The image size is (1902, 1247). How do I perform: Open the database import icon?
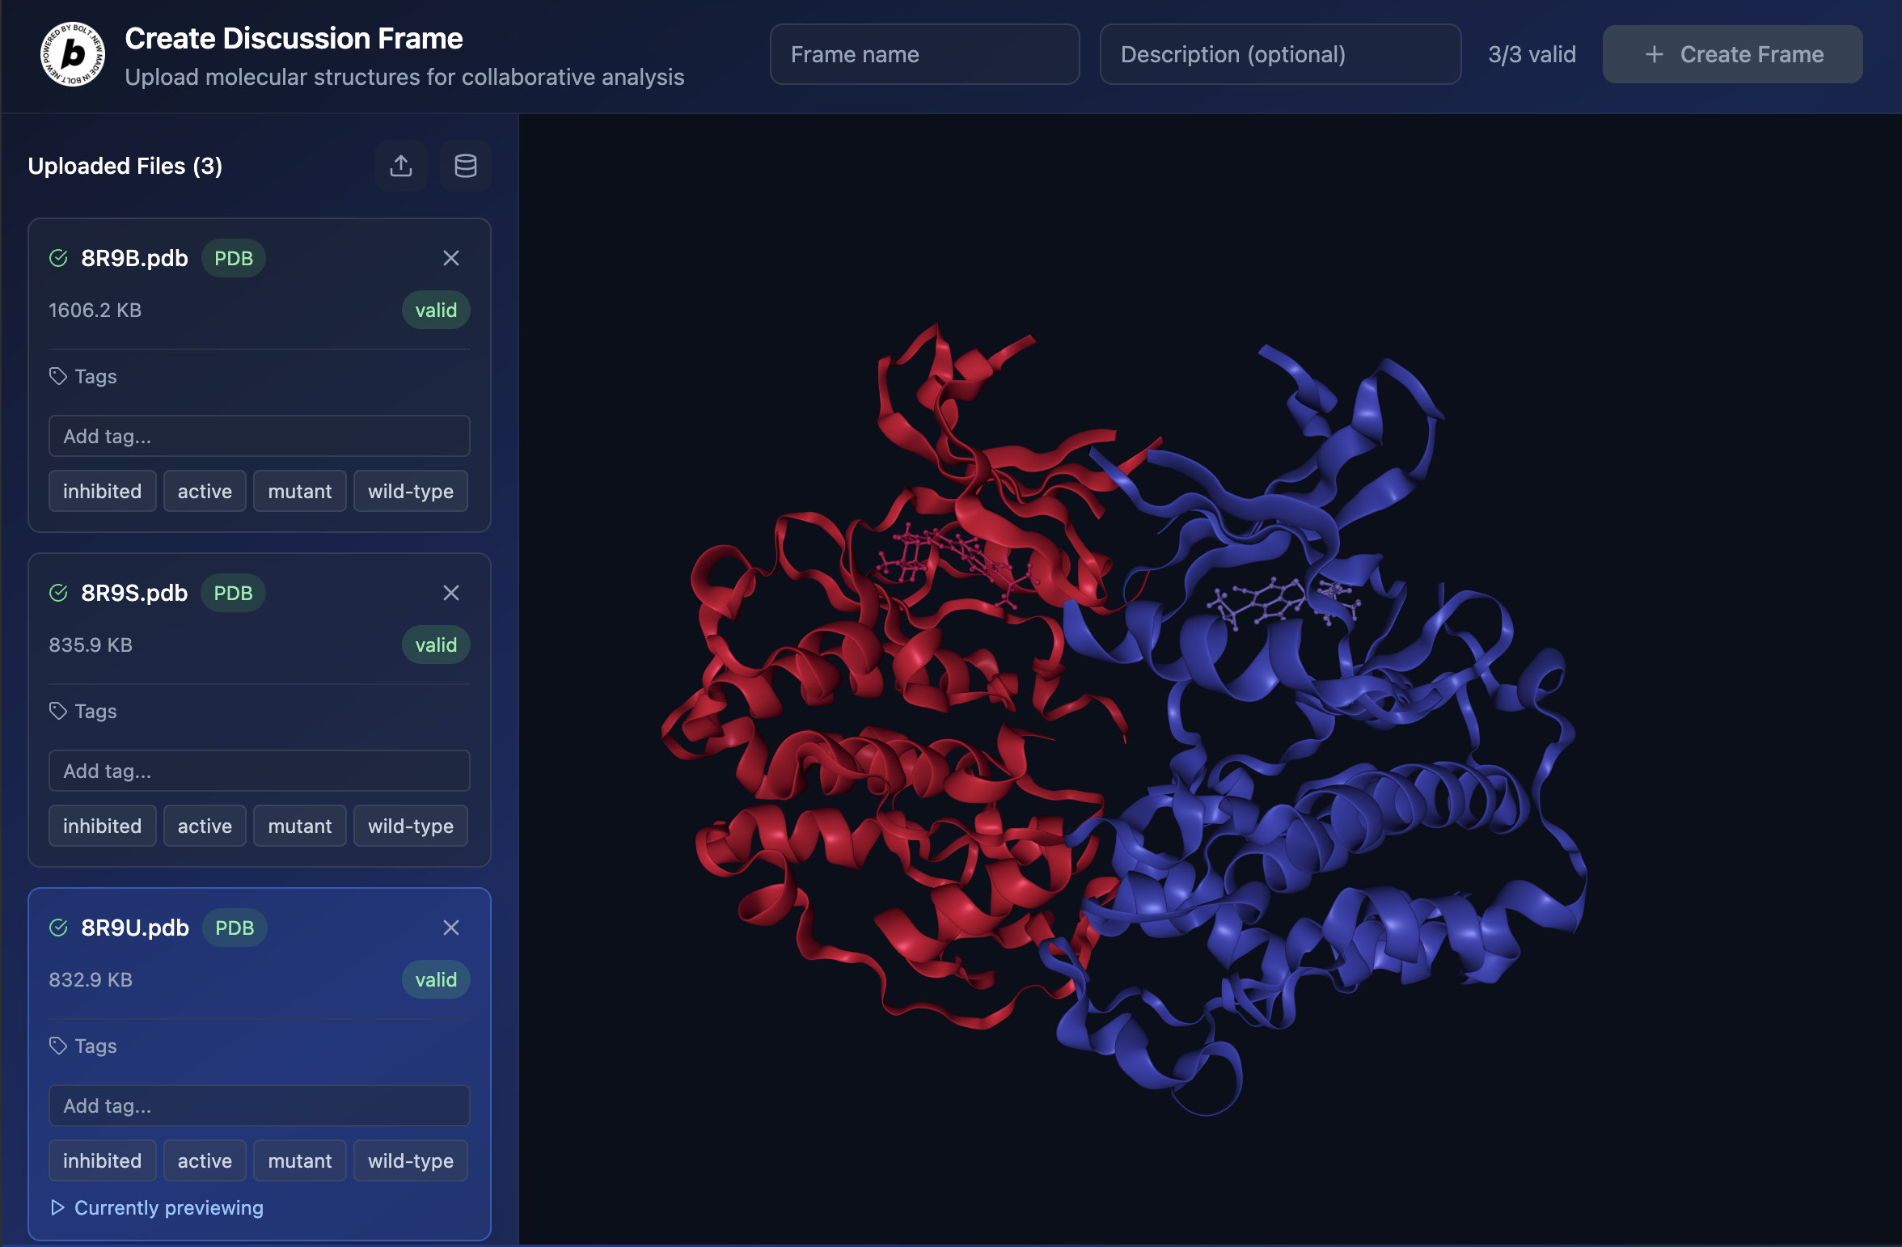pyautogui.click(x=465, y=166)
